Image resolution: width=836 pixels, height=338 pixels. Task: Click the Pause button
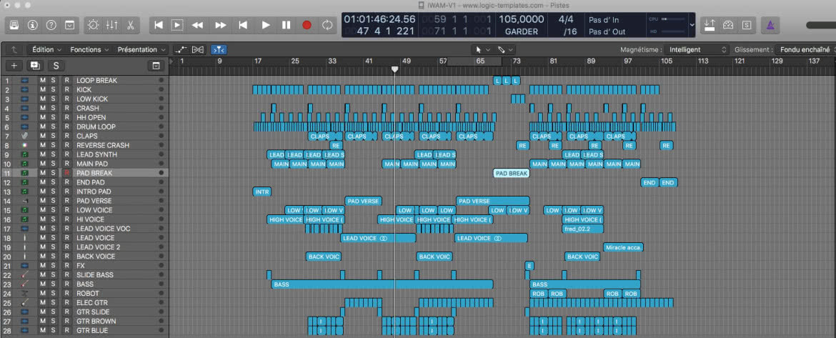click(287, 25)
